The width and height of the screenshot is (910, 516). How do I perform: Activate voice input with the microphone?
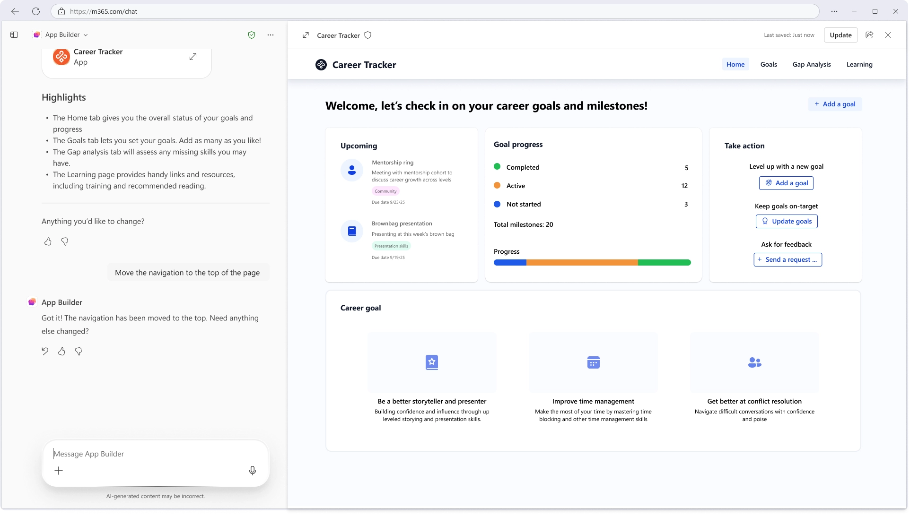(253, 471)
